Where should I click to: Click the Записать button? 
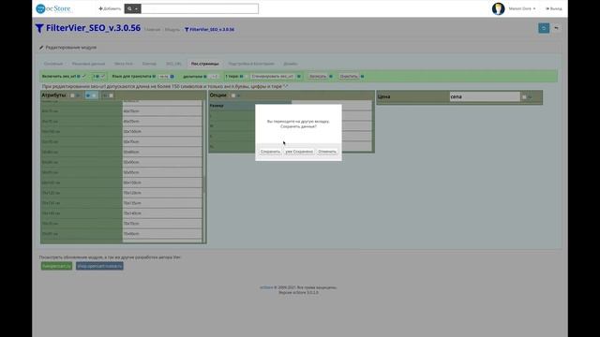(x=318, y=77)
